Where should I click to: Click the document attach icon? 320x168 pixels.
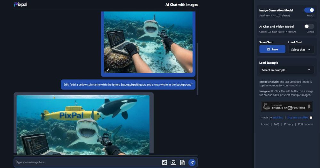182,163
